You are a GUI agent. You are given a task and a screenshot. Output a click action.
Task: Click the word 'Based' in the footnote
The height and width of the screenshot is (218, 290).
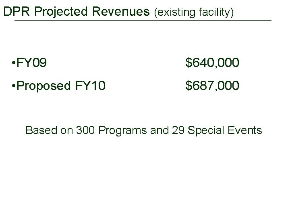pyautogui.click(x=41, y=130)
